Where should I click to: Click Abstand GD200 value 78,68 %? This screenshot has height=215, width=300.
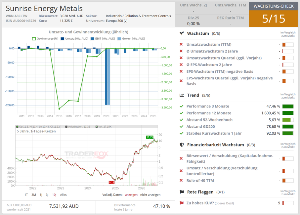pyautogui.click(x=273, y=127)
